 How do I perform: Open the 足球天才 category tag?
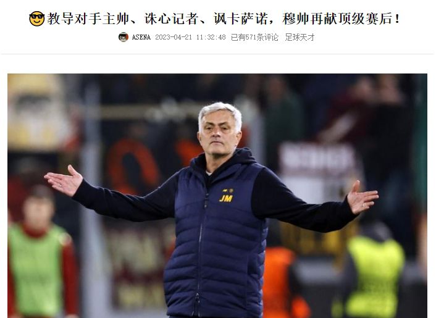tap(300, 37)
